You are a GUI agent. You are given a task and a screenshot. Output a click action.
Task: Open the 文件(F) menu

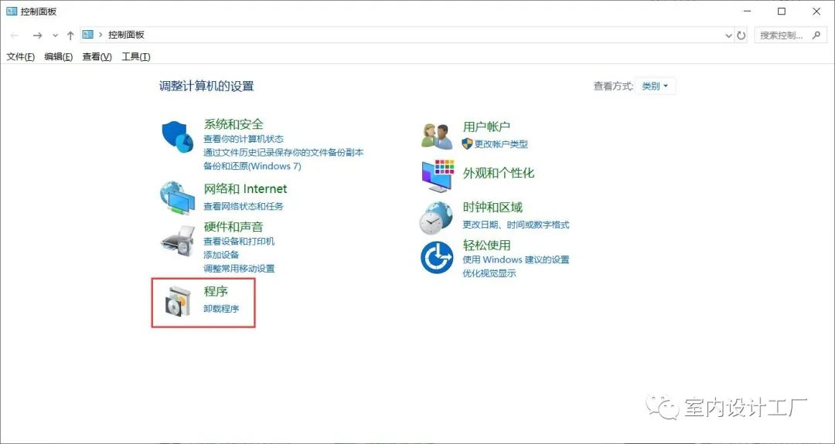click(x=20, y=57)
